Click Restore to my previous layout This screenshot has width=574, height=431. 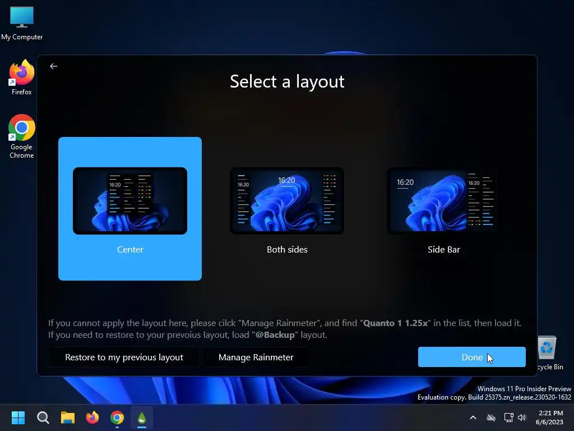[x=124, y=357]
